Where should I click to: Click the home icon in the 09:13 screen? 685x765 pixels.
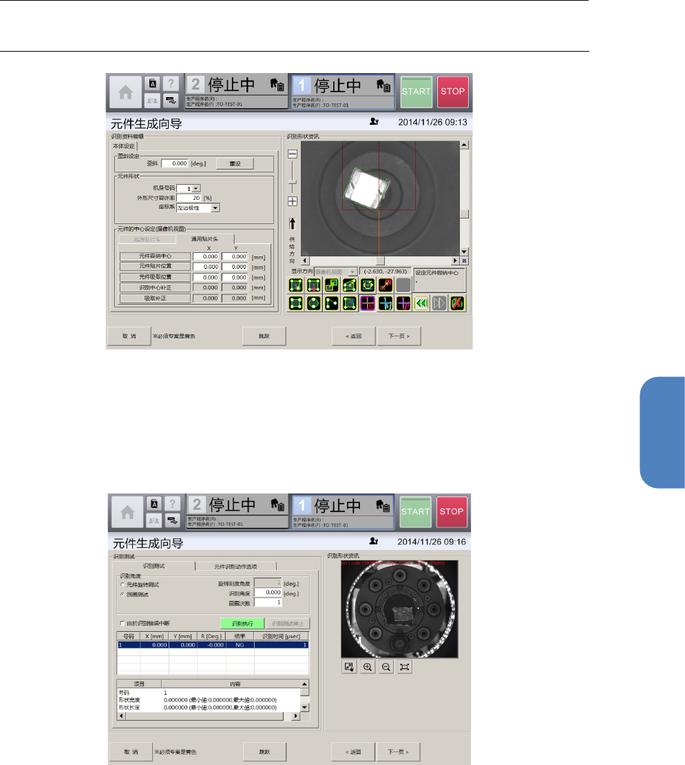(x=125, y=92)
